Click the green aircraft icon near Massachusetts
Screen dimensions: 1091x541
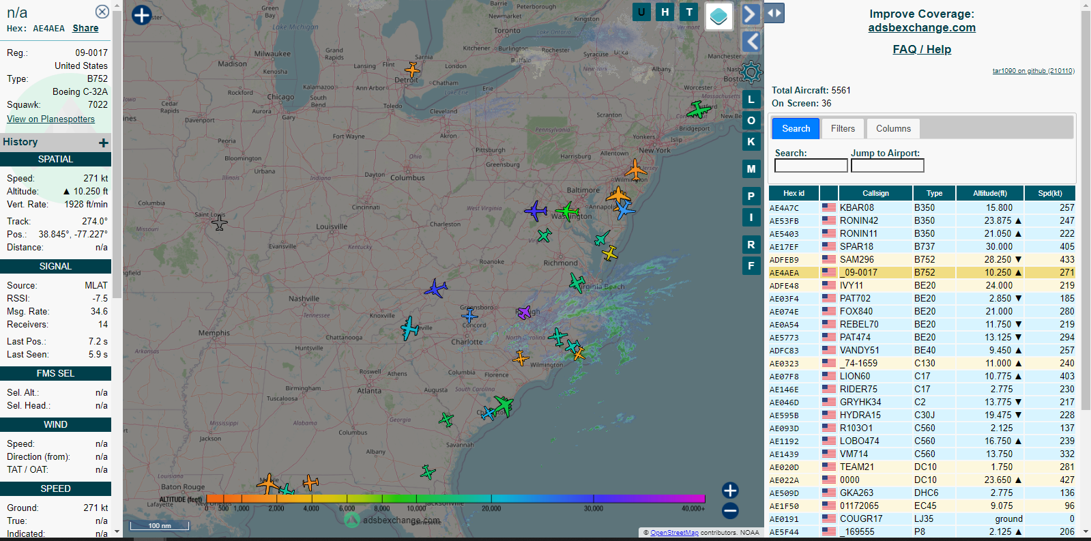point(699,109)
